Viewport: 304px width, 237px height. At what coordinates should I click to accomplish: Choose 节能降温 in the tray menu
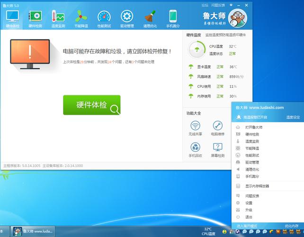pos(268,148)
